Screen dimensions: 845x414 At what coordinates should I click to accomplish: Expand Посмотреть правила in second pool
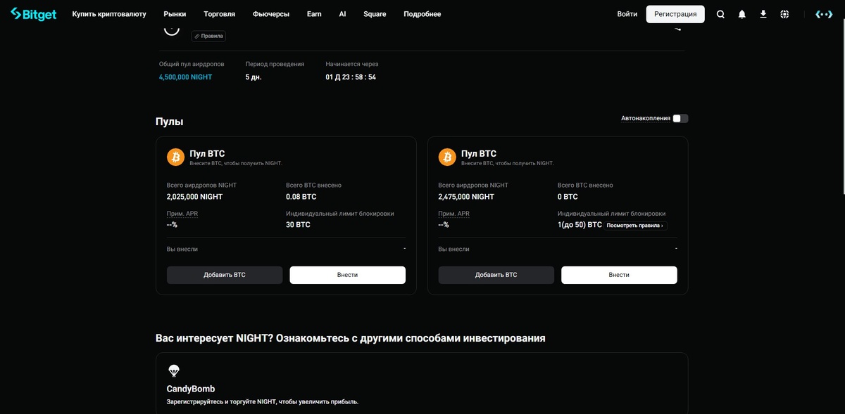(635, 226)
